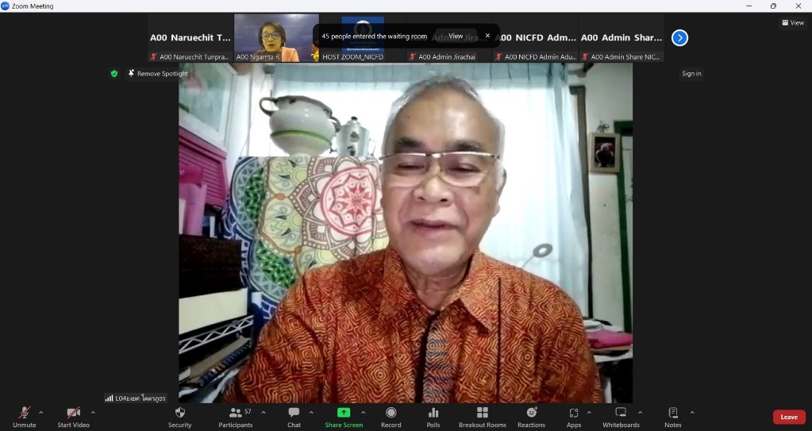Click the red Leave button
Image resolution: width=812 pixels, height=431 pixels.
(x=789, y=417)
